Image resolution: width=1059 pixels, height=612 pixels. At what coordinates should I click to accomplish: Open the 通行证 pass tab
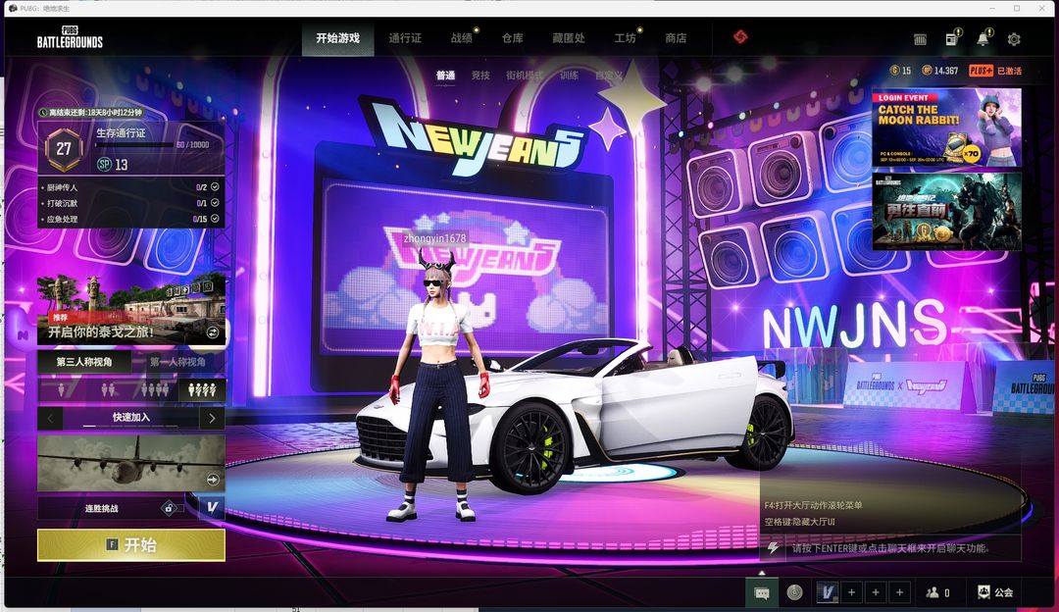click(405, 38)
